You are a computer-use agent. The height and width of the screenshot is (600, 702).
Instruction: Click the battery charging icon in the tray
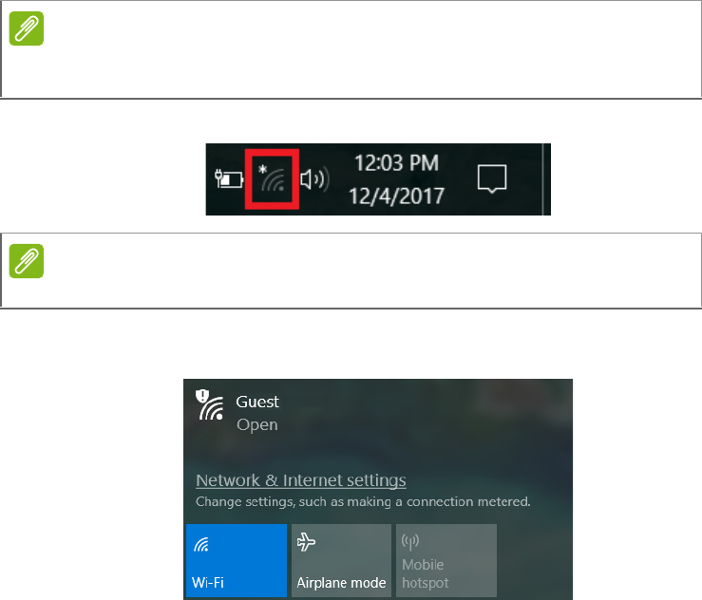pos(229,179)
